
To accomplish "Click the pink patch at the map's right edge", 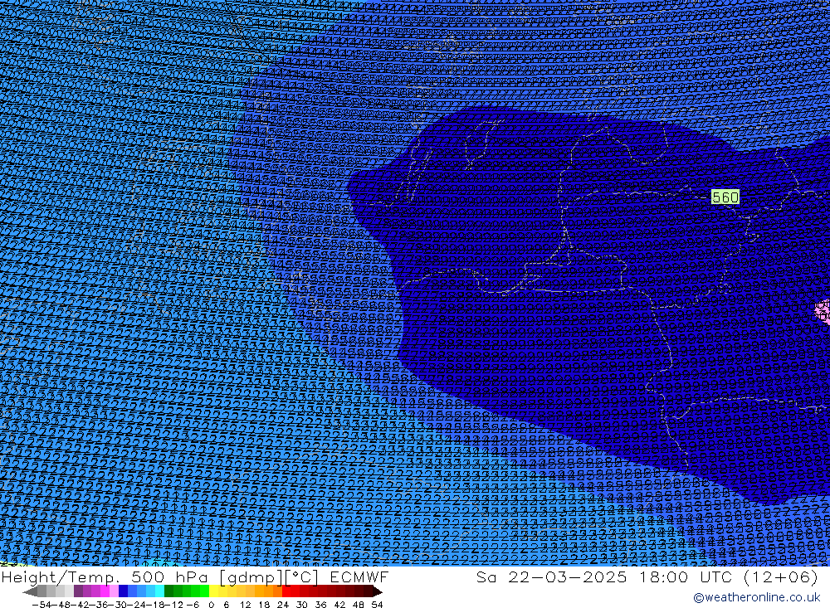I will [x=823, y=310].
